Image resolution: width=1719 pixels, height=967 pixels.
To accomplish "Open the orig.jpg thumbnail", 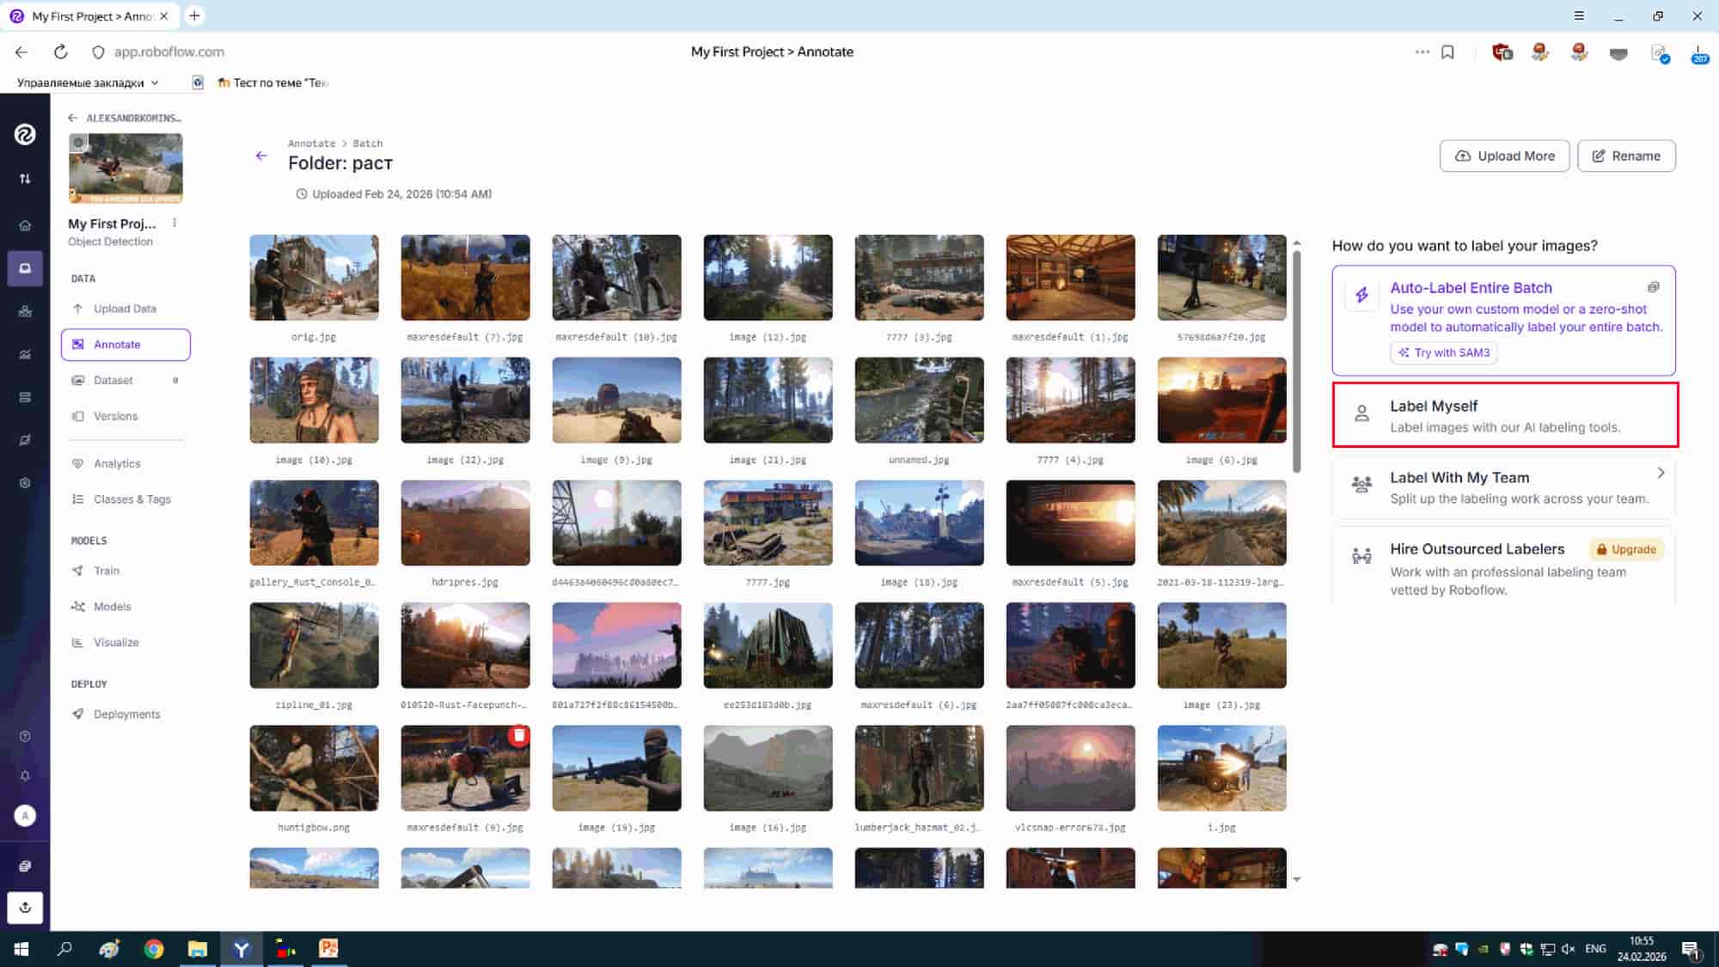I will pos(314,278).
